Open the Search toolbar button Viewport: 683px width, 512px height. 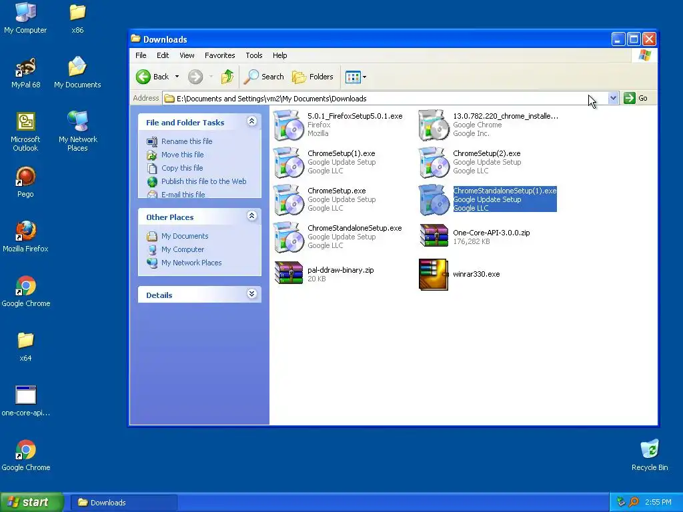(264, 77)
